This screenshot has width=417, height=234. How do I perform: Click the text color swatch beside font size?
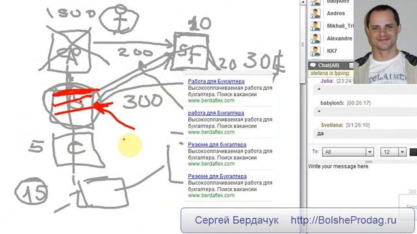click(x=413, y=152)
